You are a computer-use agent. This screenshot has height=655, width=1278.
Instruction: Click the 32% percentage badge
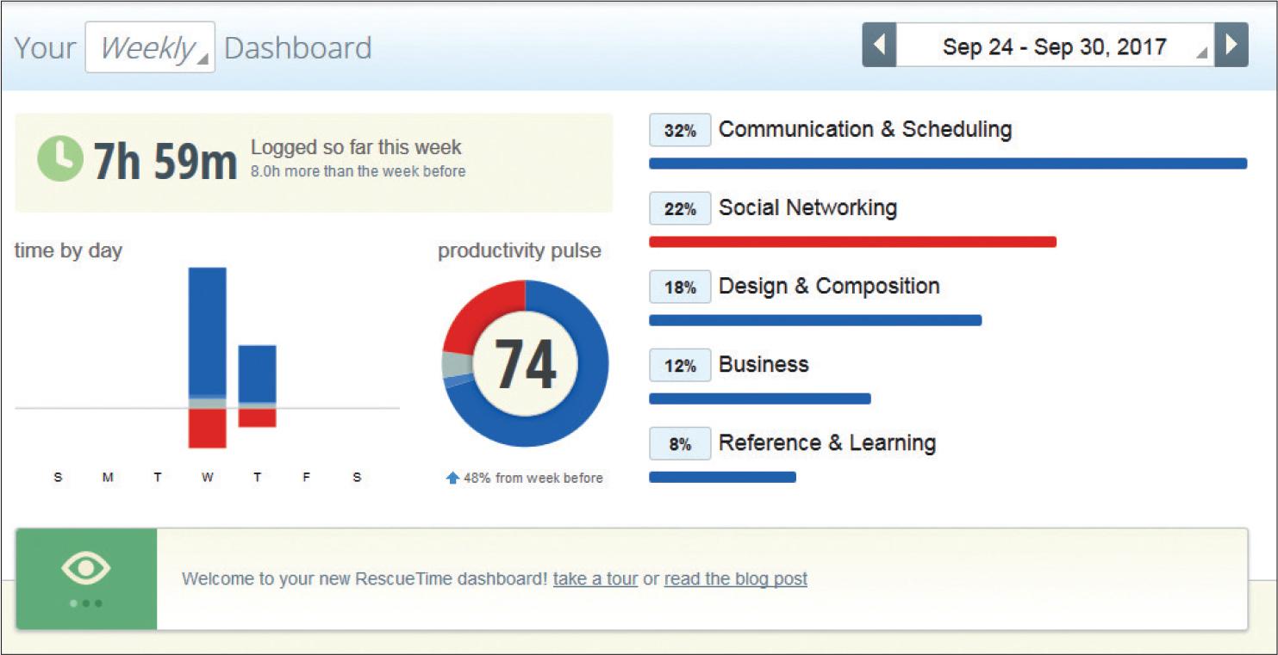coord(680,131)
